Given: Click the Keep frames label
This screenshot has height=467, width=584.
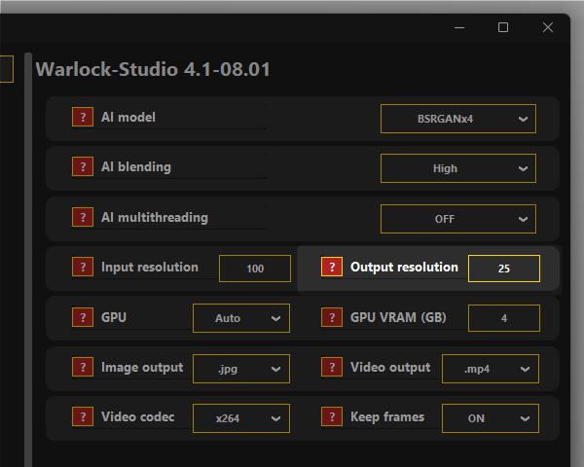Looking at the screenshot, I should 387,417.
